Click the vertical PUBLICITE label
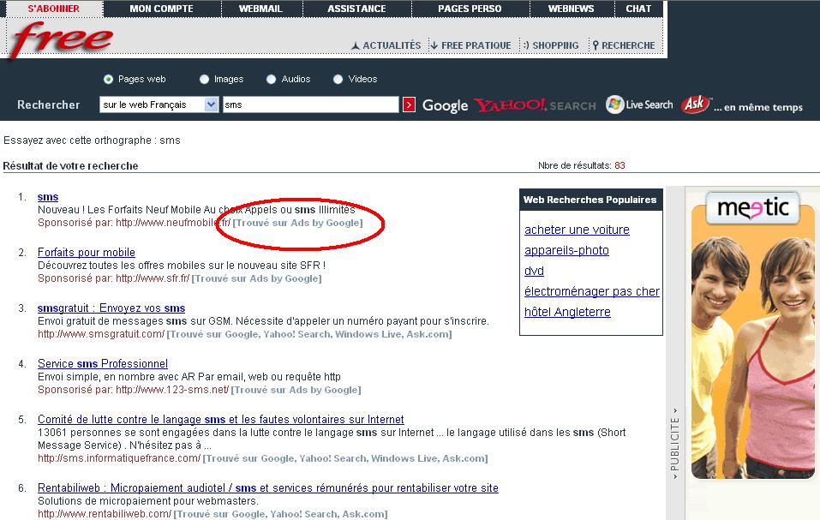Screen dimensions: 820x520 pyautogui.click(x=674, y=444)
